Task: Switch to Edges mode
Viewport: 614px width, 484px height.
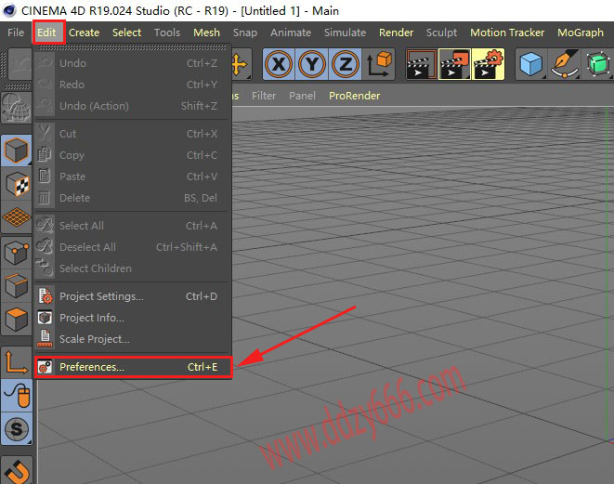Action: pyautogui.click(x=16, y=286)
